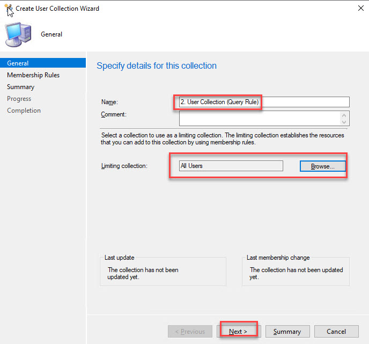Viewport: 369px width, 344px height.
Task: Browse for a limiting collection
Action: (x=322, y=166)
